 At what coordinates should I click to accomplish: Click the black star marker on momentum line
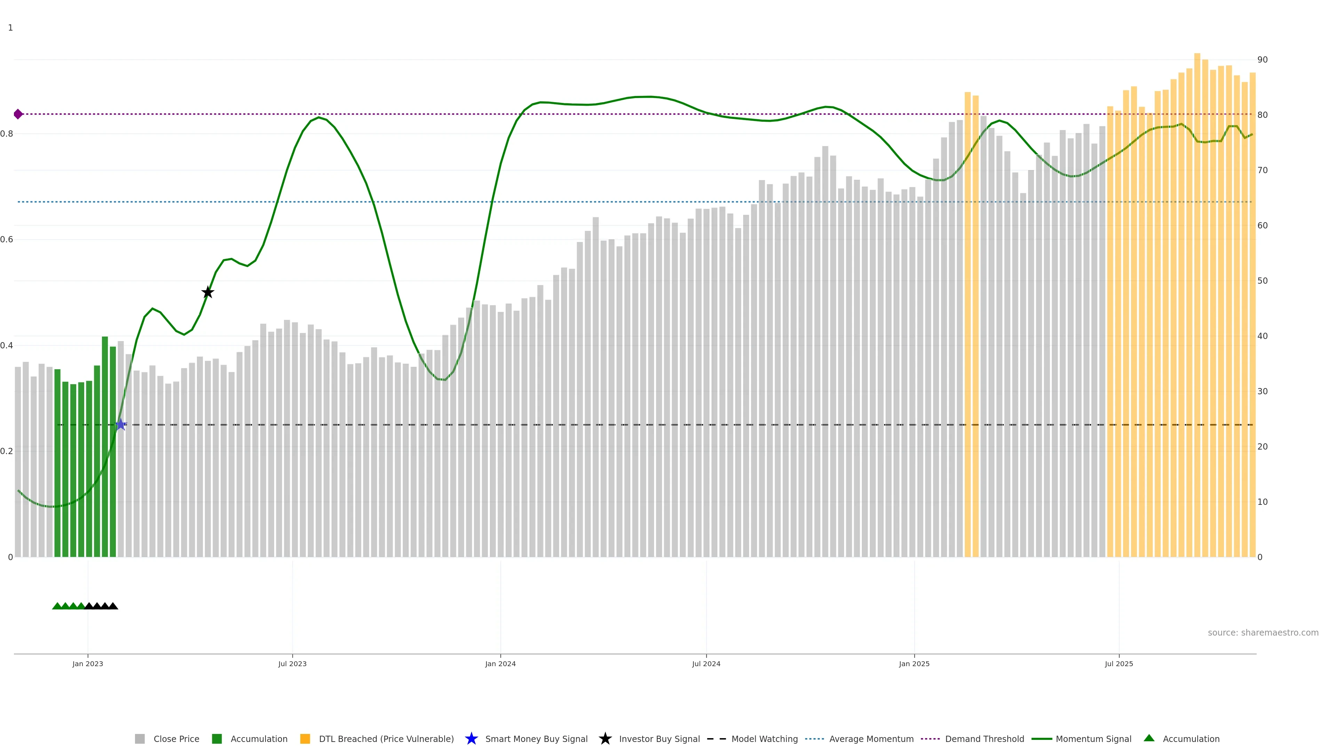207,292
